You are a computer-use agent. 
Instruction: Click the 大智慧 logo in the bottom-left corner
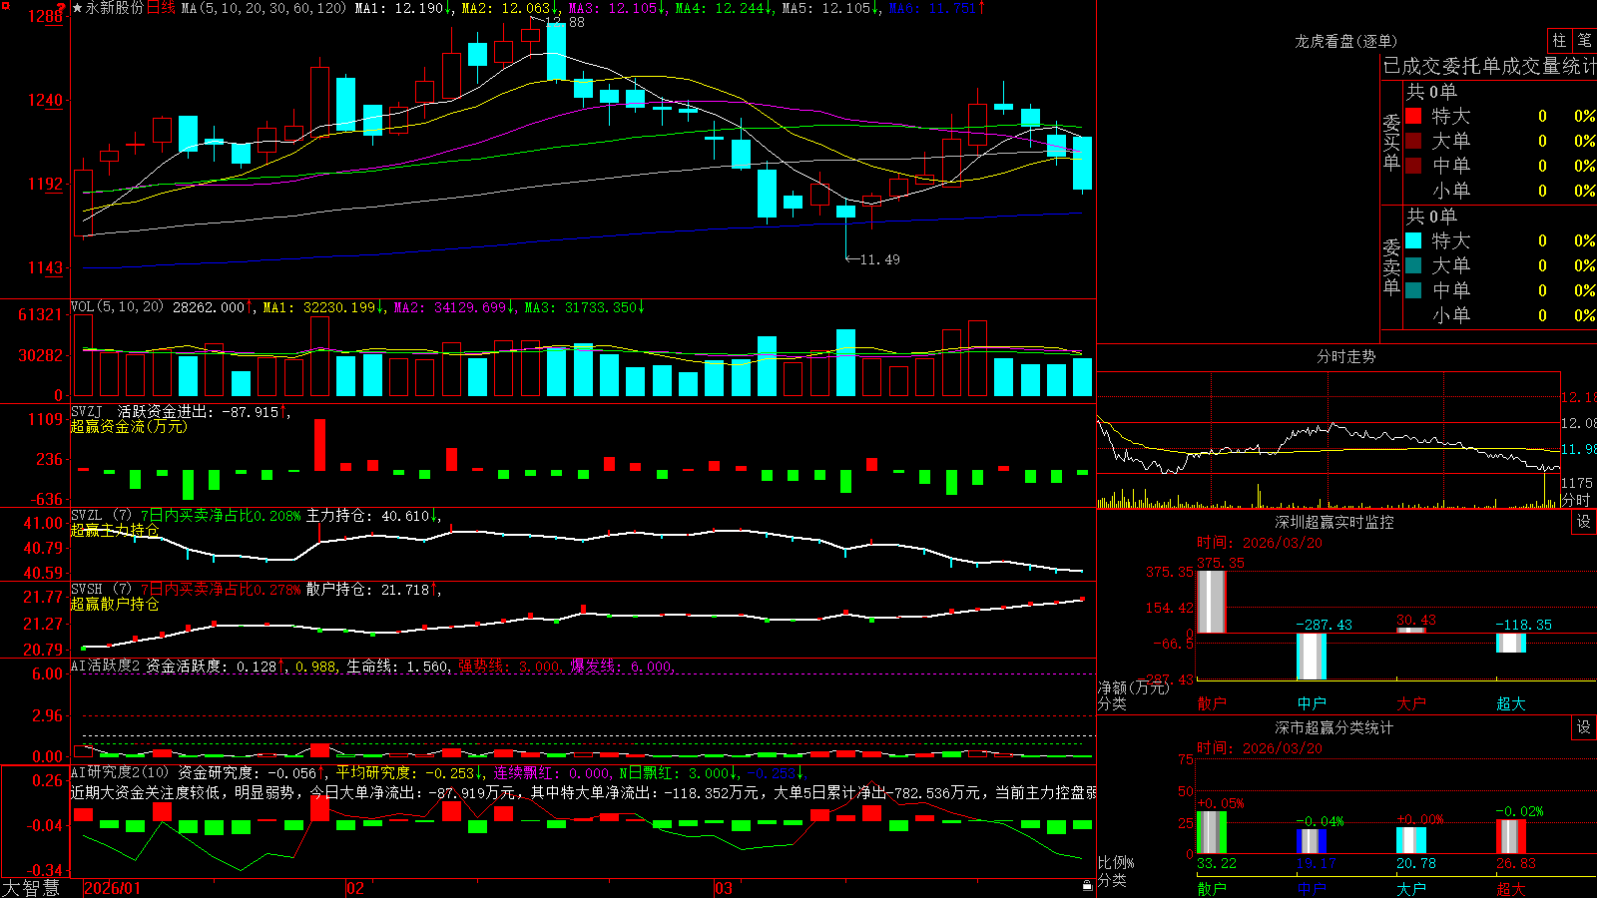pos(31,887)
